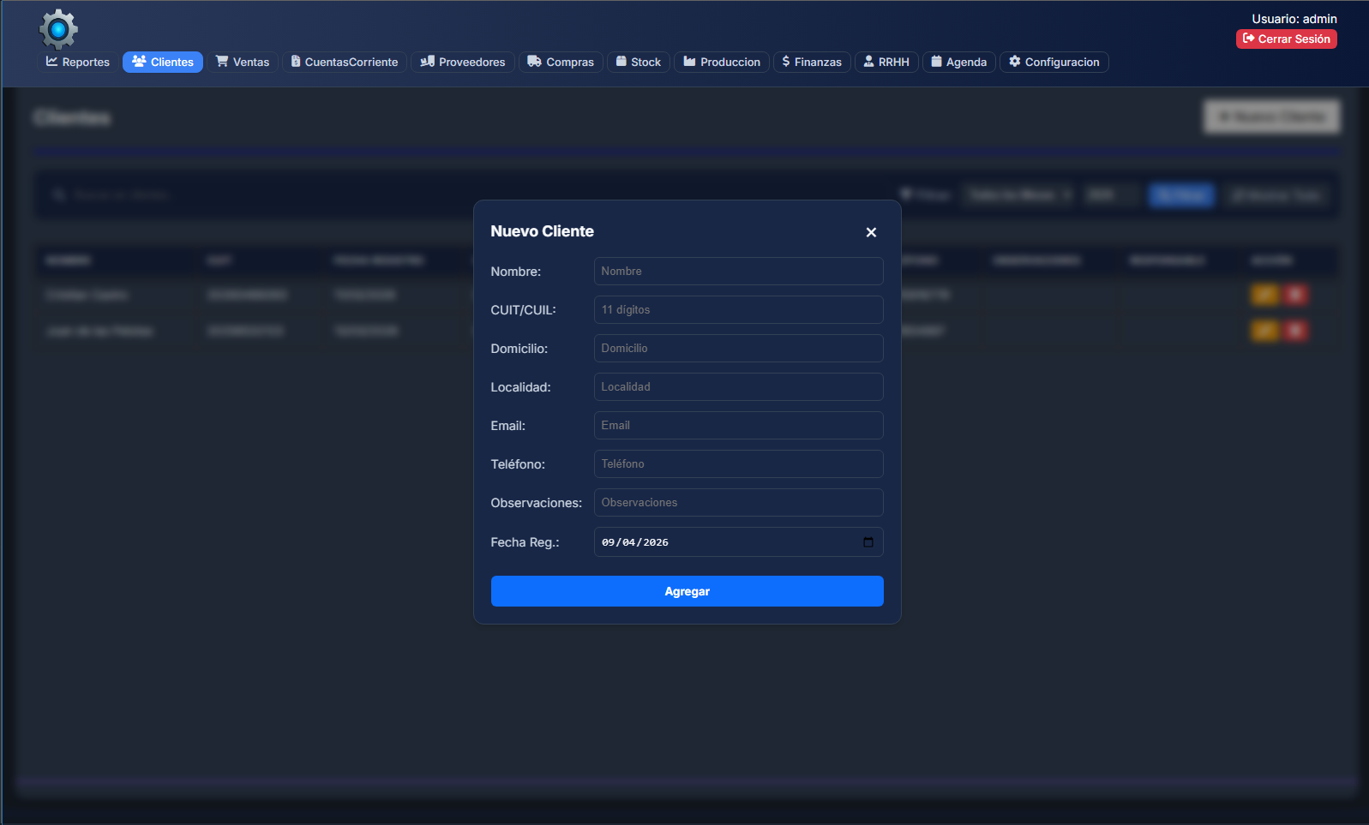Close the Nuevo Cliente dialog
The width and height of the screenshot is (1369, 825).
(871, 232)
